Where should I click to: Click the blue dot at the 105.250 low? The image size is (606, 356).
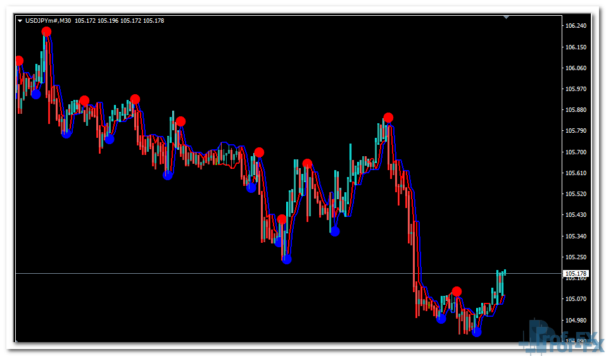coord(287,259)
